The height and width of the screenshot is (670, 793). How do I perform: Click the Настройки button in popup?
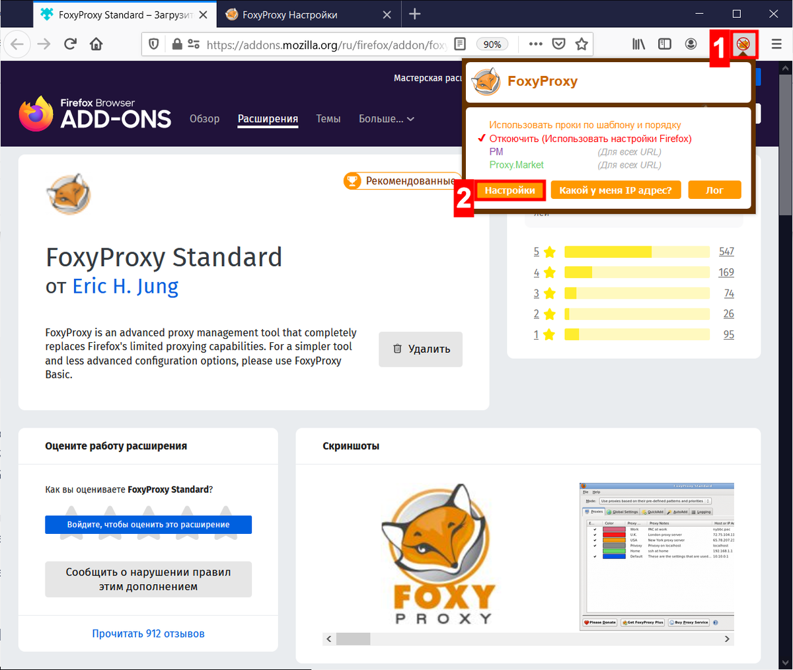click(510, 190)
